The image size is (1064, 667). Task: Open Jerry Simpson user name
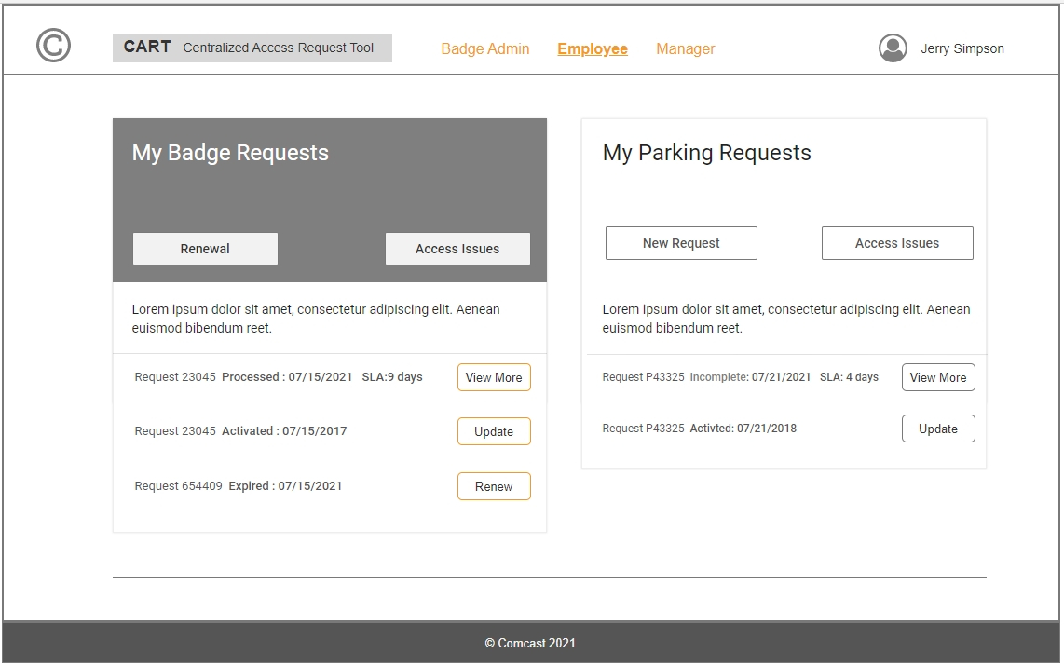pyautogui.click(x=962, y=49)
